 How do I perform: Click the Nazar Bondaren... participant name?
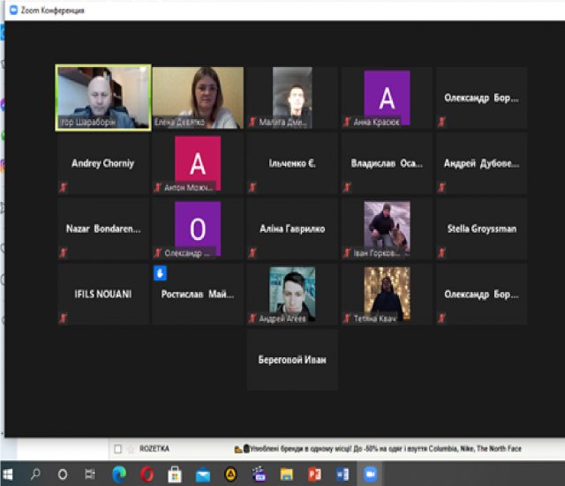click(x=103, y=228)
